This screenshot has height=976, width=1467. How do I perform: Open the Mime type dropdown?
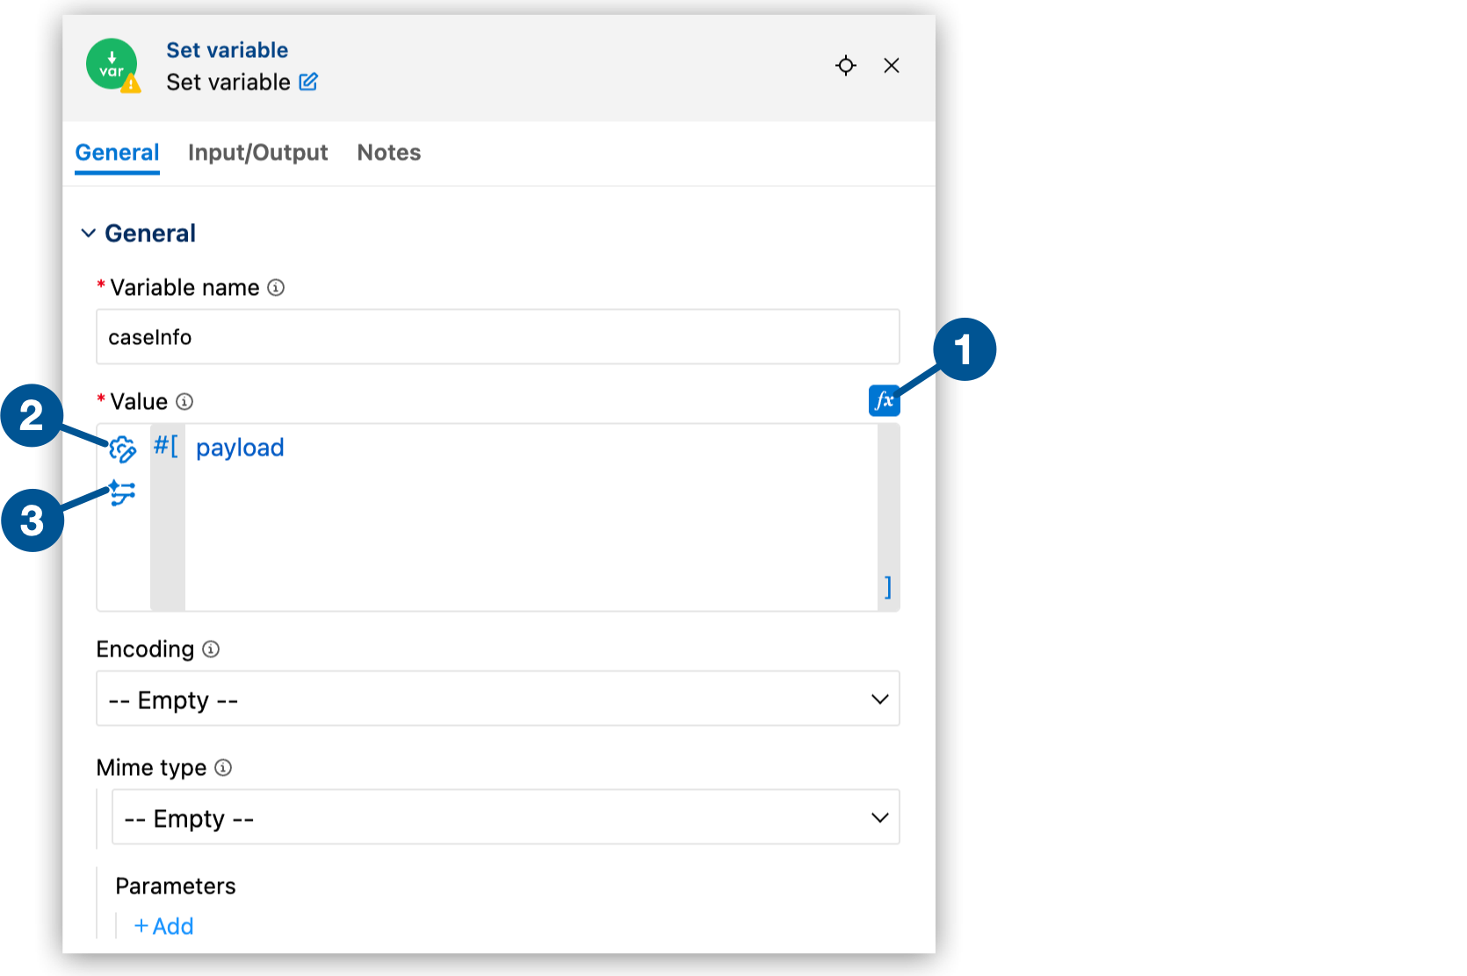[505, 817]
